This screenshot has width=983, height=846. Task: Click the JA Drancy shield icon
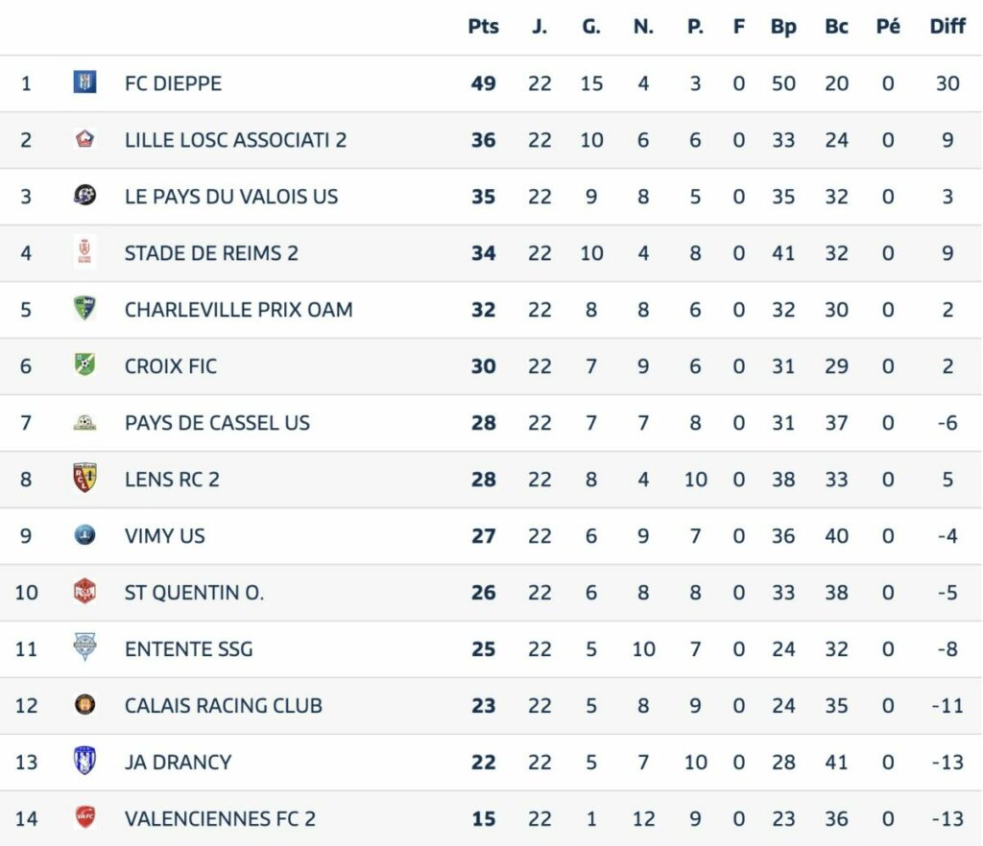click(84, 761)
